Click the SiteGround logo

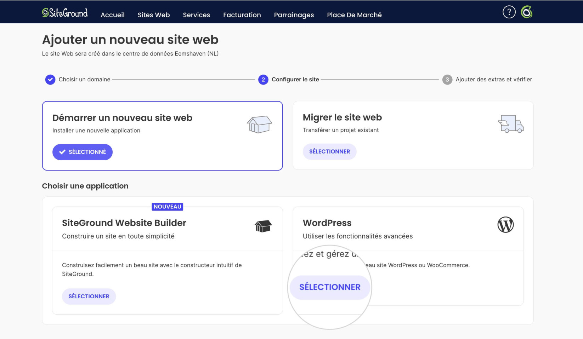(65, 13)
